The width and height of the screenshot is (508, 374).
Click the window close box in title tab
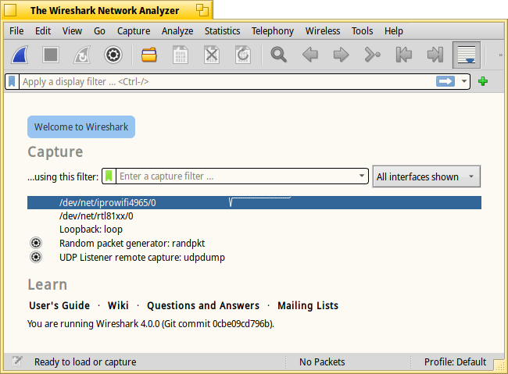point(10,10)
